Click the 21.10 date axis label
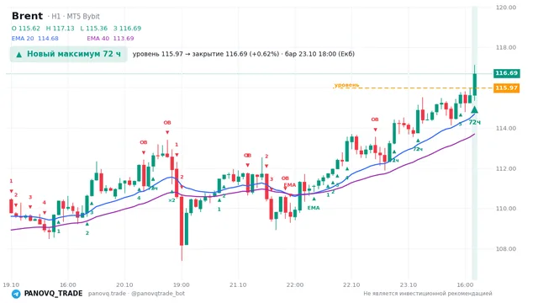The image size is (538, 303). (x=238, y=284)
